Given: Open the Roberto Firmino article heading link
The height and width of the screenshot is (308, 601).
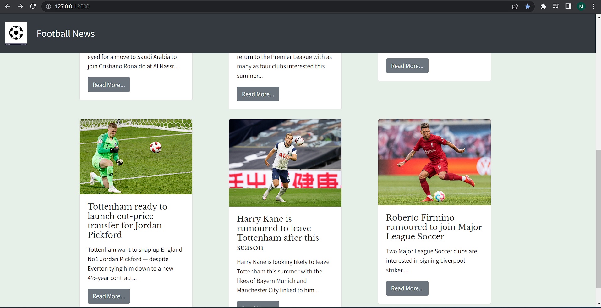Looking at the screenshot, I should (434, 227).
